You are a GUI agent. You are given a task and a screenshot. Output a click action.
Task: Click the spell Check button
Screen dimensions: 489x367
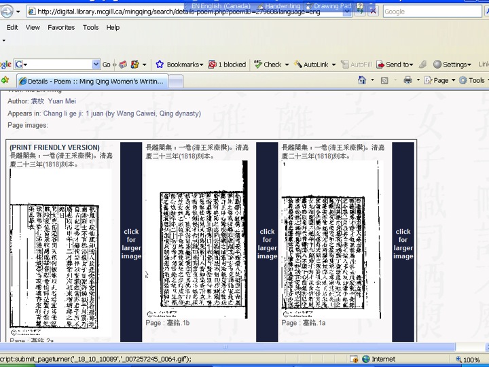[268, 65]
